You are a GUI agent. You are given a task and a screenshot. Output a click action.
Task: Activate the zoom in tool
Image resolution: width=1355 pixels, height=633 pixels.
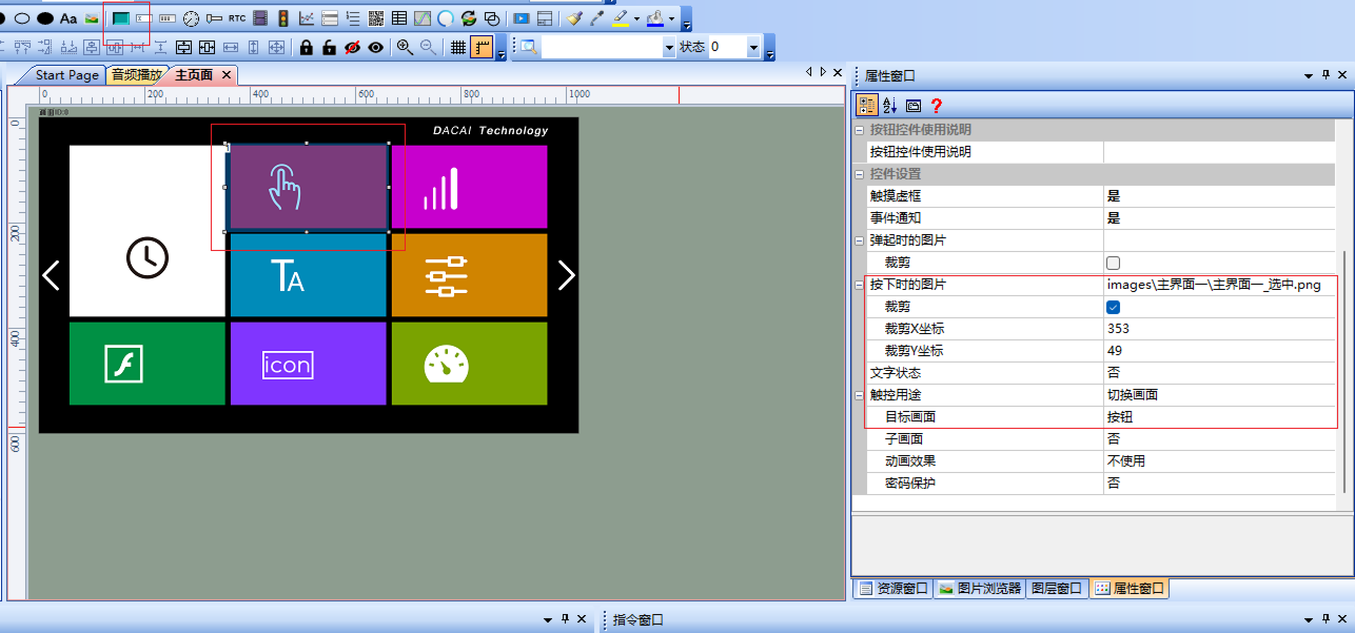coord(405,47)
